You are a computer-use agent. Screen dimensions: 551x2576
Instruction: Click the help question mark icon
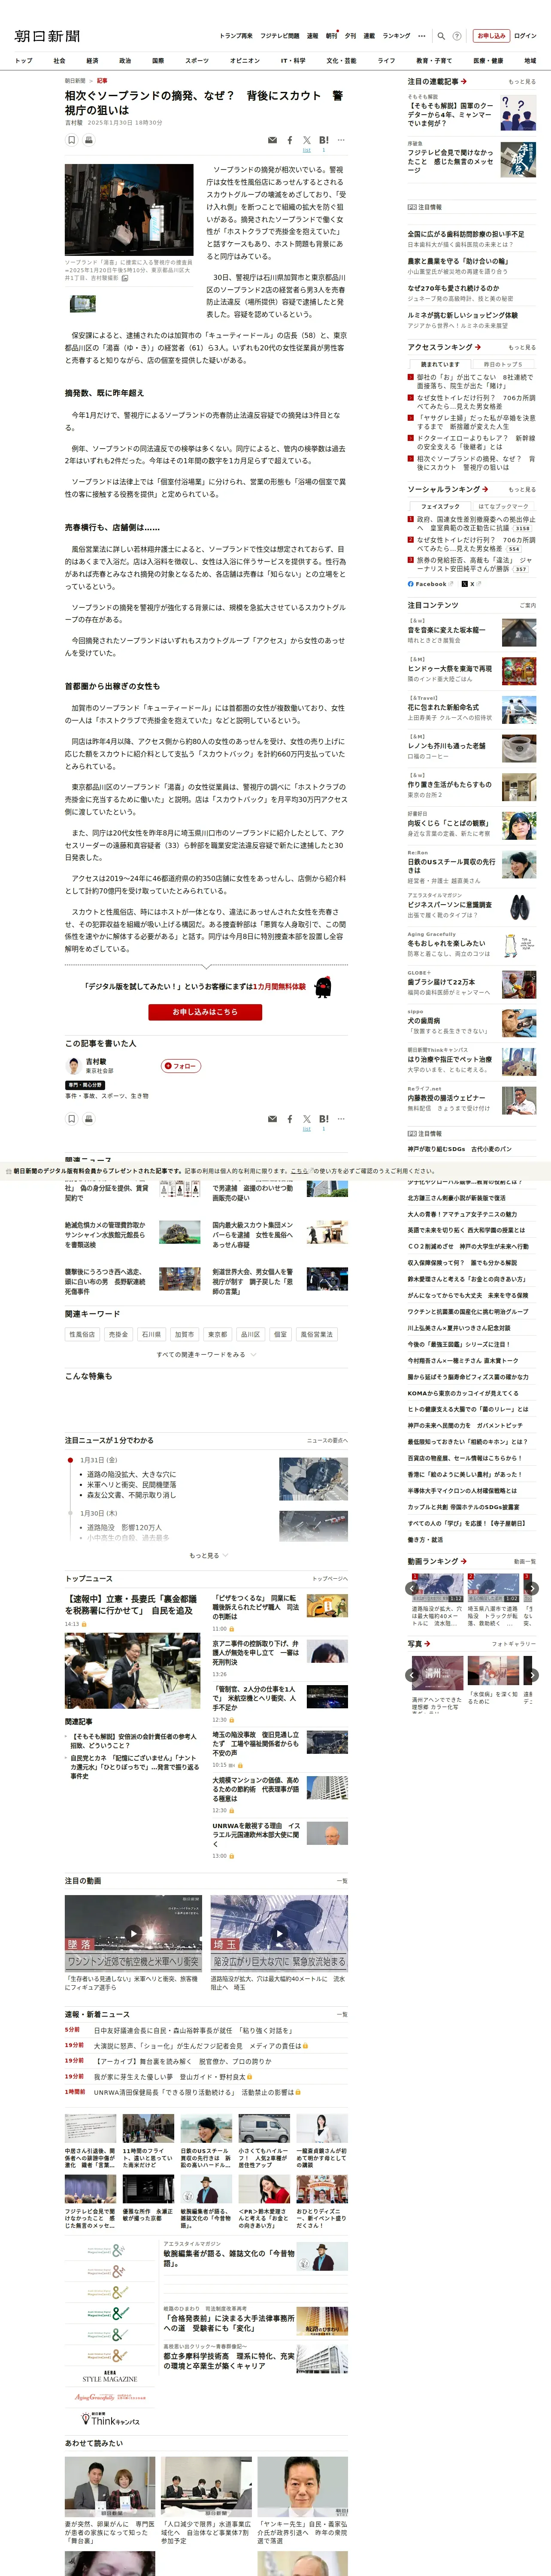pyautogui.click(x=457, y=36)
